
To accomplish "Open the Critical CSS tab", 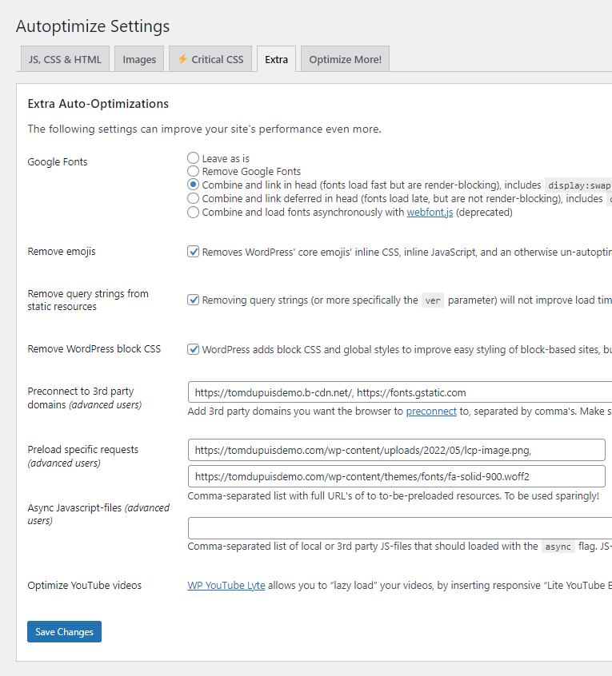I will (210, 59).
